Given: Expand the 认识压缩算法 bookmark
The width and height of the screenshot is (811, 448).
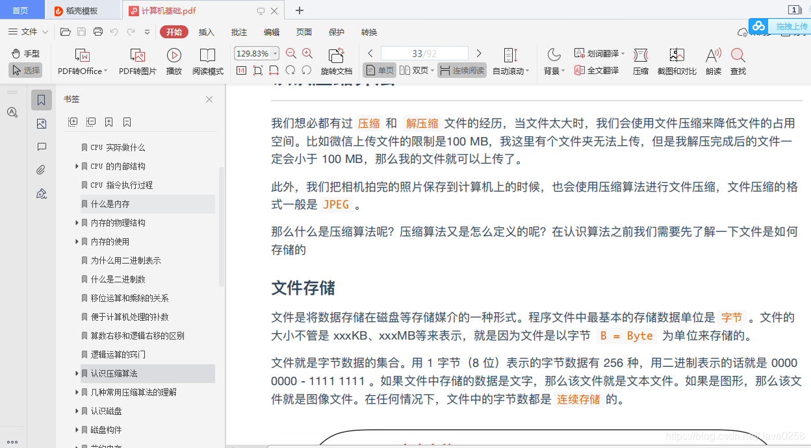Looking at the screenshot, I should click(77, 373).
